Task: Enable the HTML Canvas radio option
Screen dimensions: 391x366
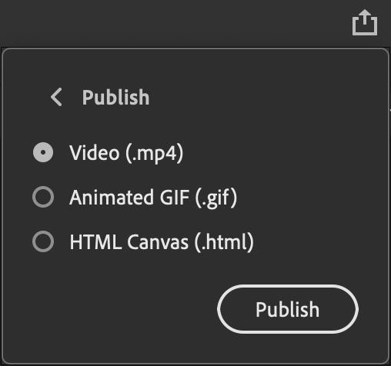Action: (x=43, y=241)
